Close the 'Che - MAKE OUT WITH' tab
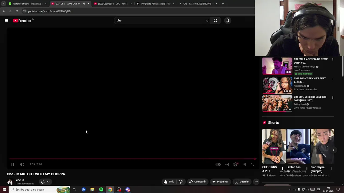The width and height of the screenshot is (344, 193). pyautogui.click(x=88, y=4)
